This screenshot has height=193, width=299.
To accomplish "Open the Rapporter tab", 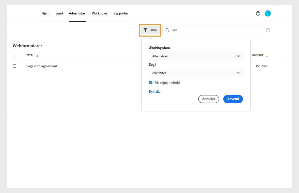I will pos(121,13).
